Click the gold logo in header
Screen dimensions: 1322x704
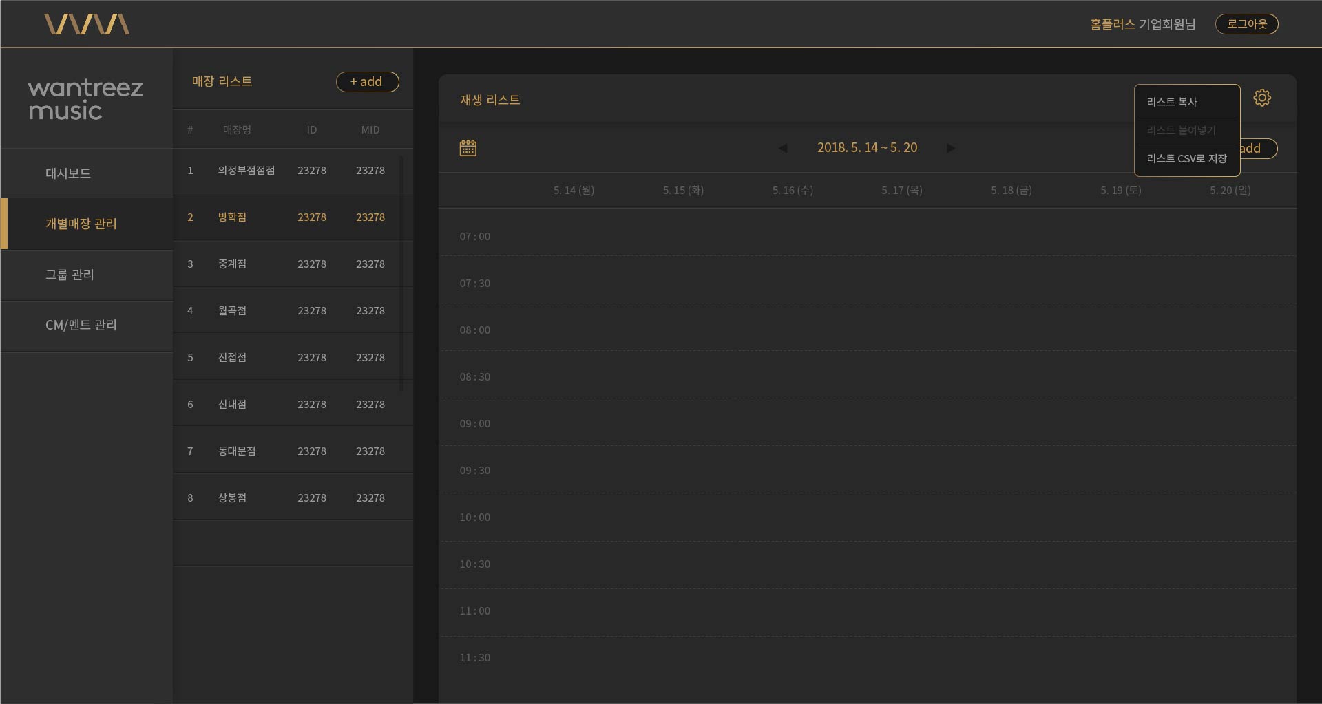87,24
